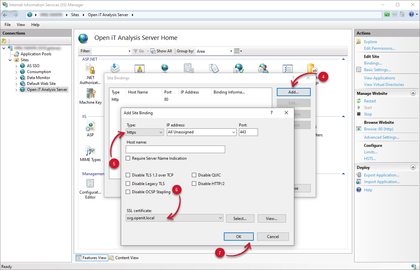This screenshot has width=420, height=270.
Task: Click the Restart website icon
Action: 359,101
